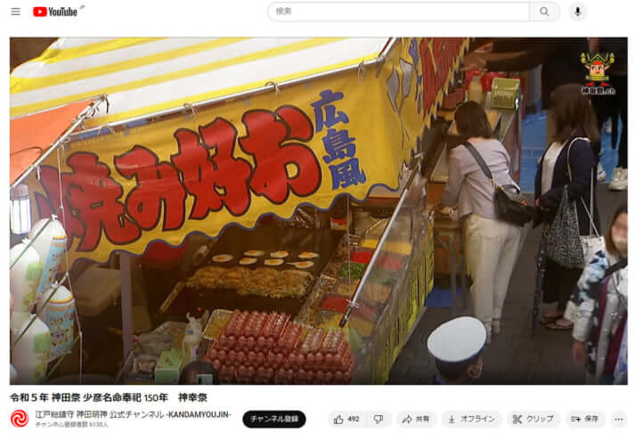Image resolution: width=636 pixels, height=433 pixels.
Task: Click the video title 令和5年 神田祭
Action: pos(109,396)
